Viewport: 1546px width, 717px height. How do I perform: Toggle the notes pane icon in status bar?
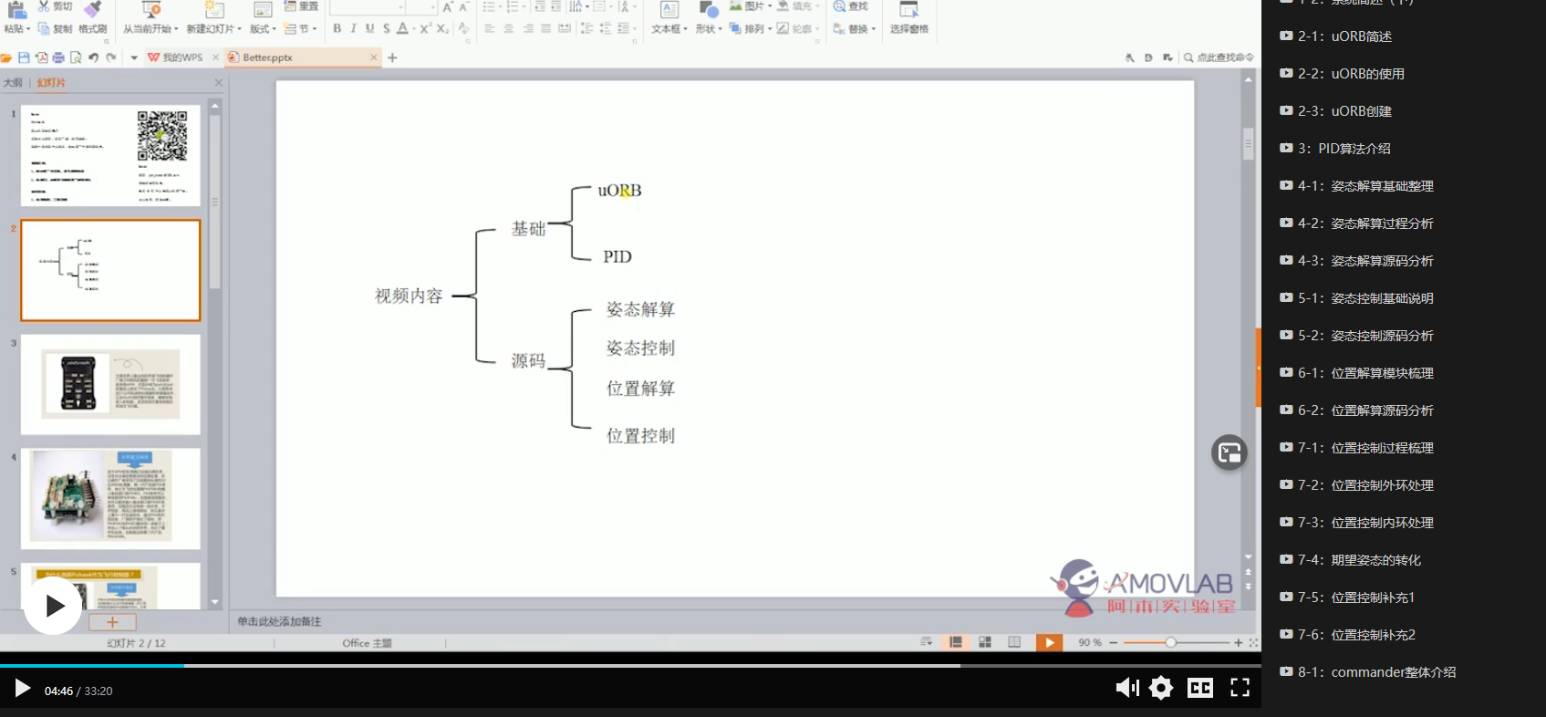point(927,642)
